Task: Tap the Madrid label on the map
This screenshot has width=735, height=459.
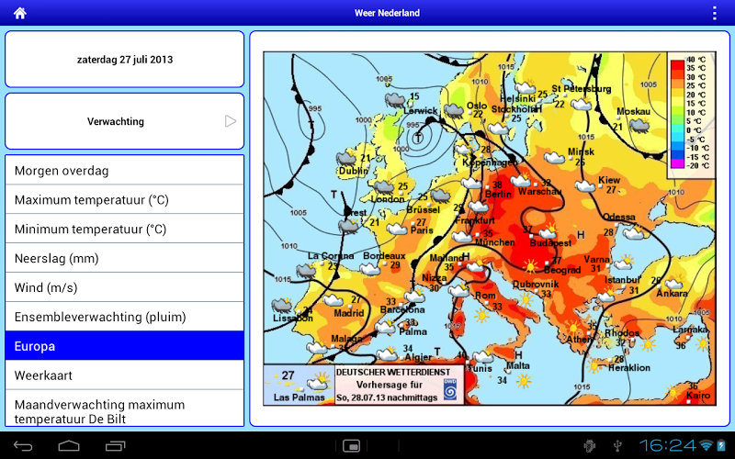Action: pos(349,313)
